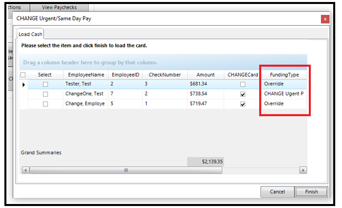This screenshot has height=208, width=342.
Task: Click the scroll left arrow of the grid
Action: (26, 170)
